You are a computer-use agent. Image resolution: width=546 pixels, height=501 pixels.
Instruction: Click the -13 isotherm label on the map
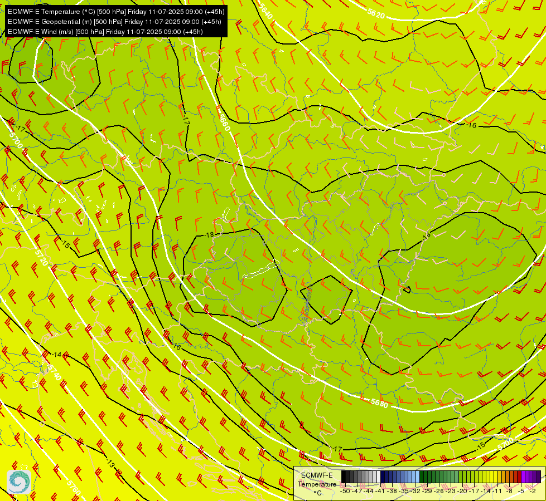coord(110,464)
